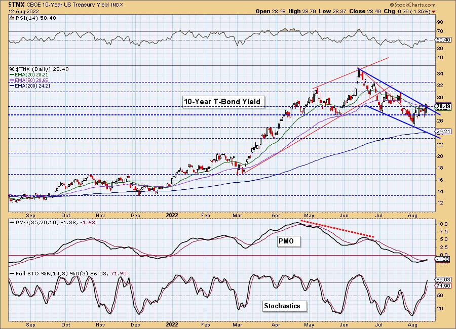
Task: Select the 'CBOE 10-Year US Treasury Yield INDX' title
Action: pos(75,5)
